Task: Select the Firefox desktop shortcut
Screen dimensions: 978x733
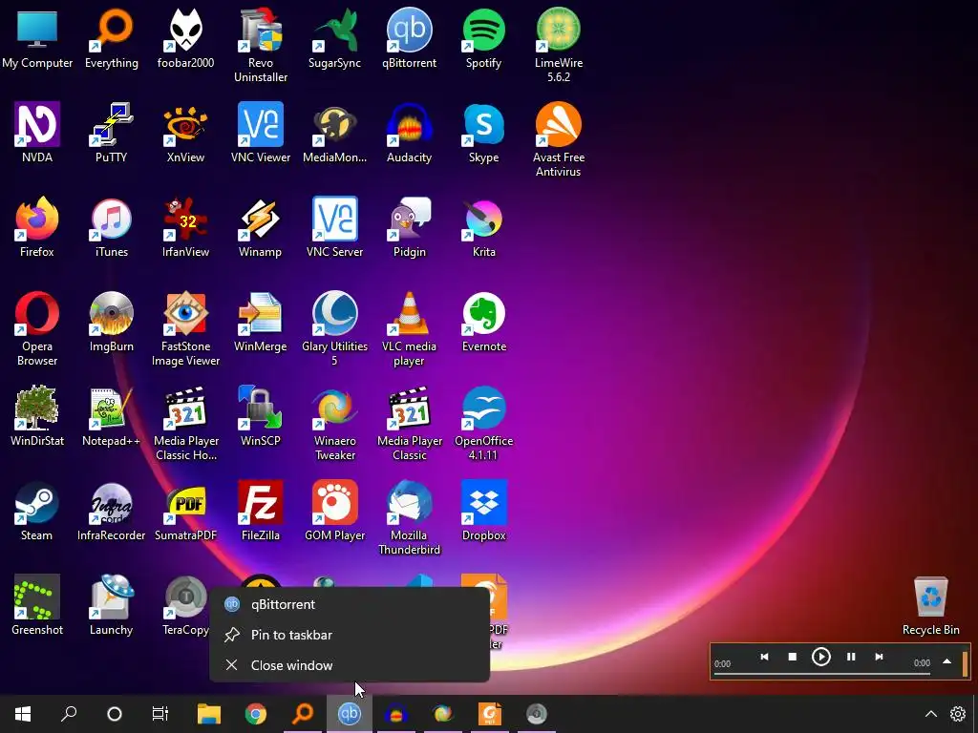Action: (x=37, y=228)
